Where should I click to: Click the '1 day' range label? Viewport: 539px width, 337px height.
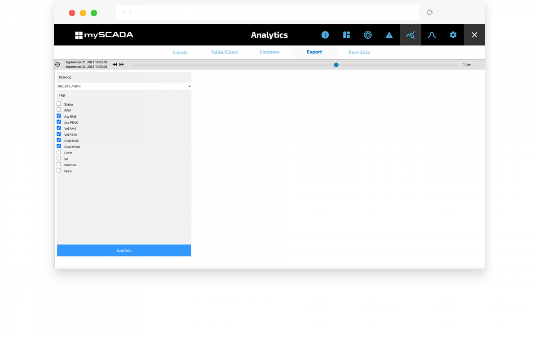(x=467, y=65)
